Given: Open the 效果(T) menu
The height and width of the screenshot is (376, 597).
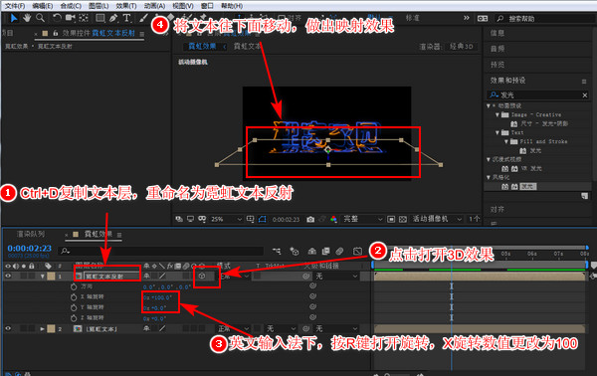Looking at the screenshot, I should pos(126,6).
